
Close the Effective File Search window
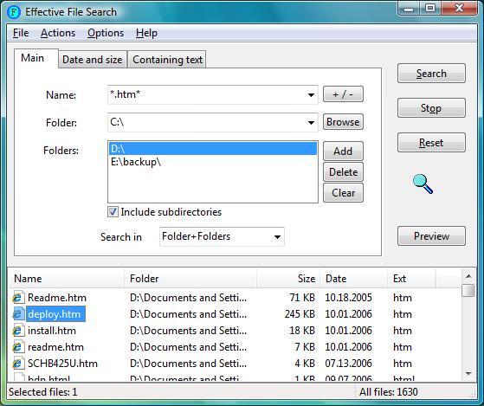(459, 9)
